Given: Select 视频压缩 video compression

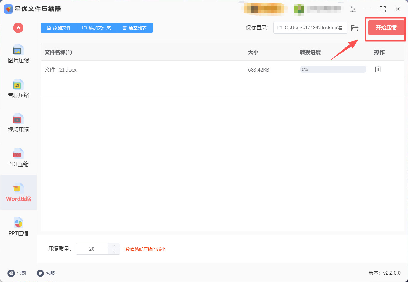Looking at the screenshot, I should pyautogui.click(x=18, y=123).
